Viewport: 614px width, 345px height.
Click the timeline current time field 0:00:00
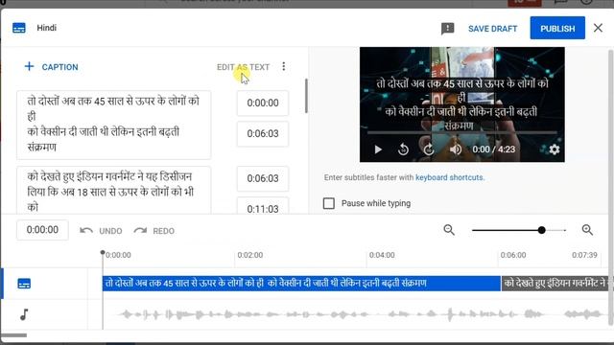point(42,230)
